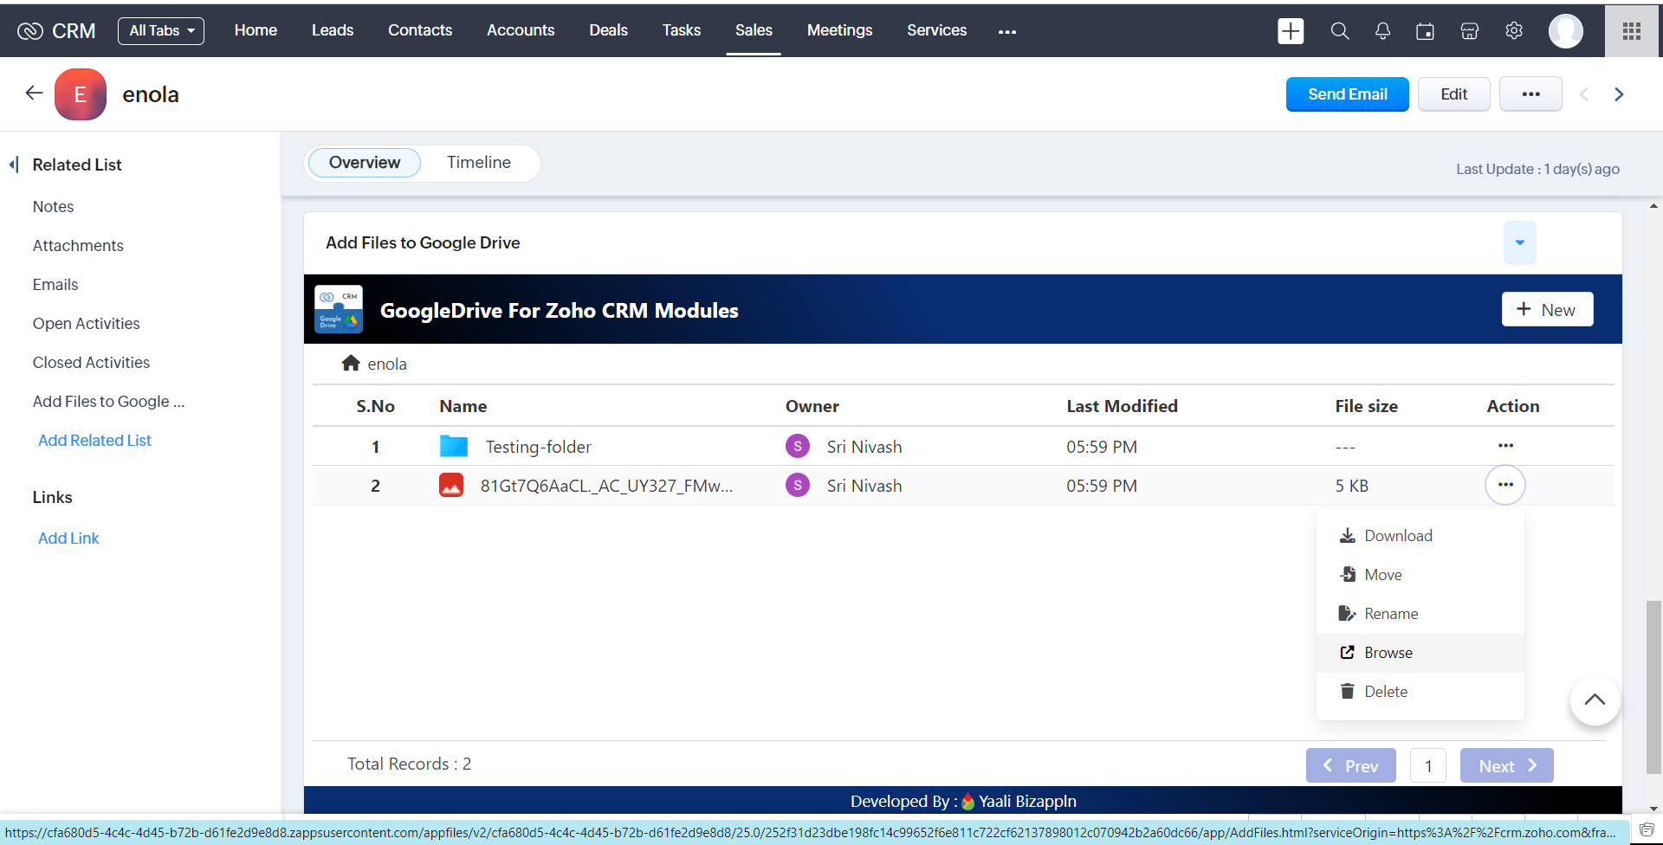Viewport: 1663px width, 845px height.
Task: Open the settings gear icon
Action: (x=1513, y=31)
